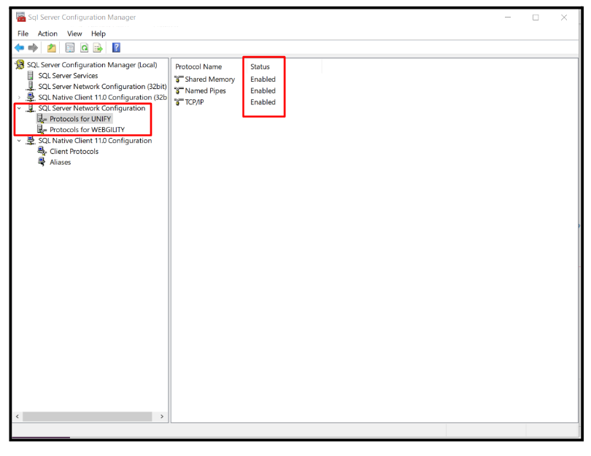Open Help via blue question mark icon
Viewport: 591px width, 456px height.
(x=116, y=48)
